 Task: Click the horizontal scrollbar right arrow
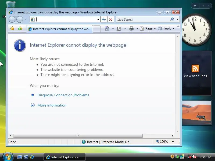pyautogui.click(x=173, y=136)
